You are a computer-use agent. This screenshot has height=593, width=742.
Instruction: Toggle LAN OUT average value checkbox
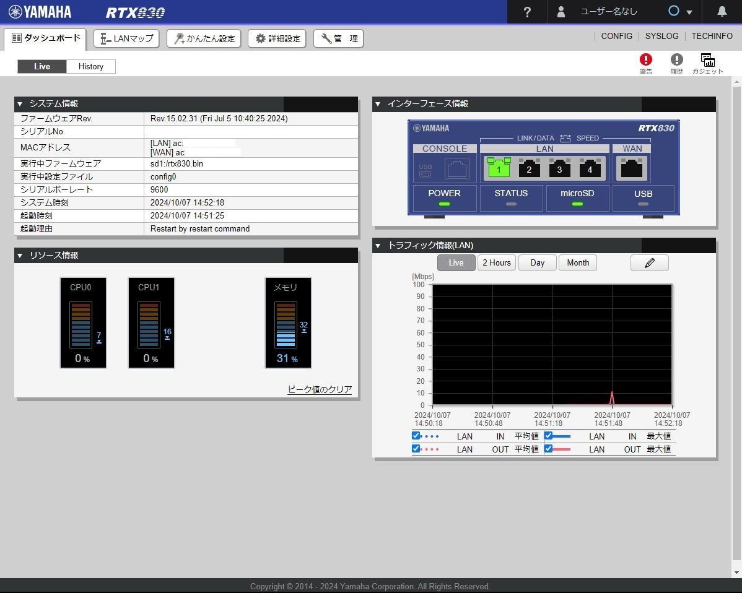[x=416, y=448]
